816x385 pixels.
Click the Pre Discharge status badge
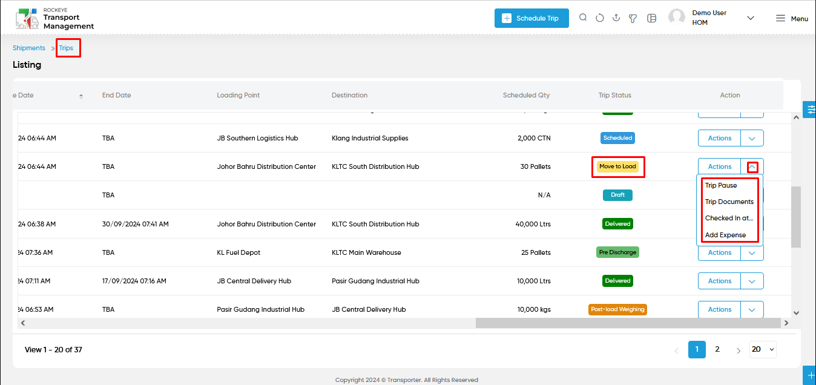pos(617,252)
